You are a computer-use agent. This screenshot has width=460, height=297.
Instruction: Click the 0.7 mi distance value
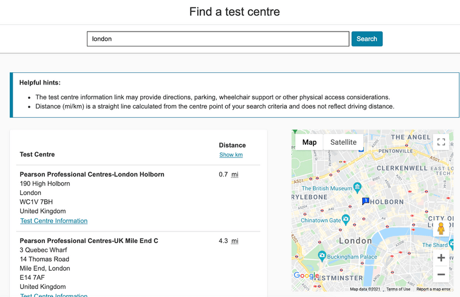(228, 175)
